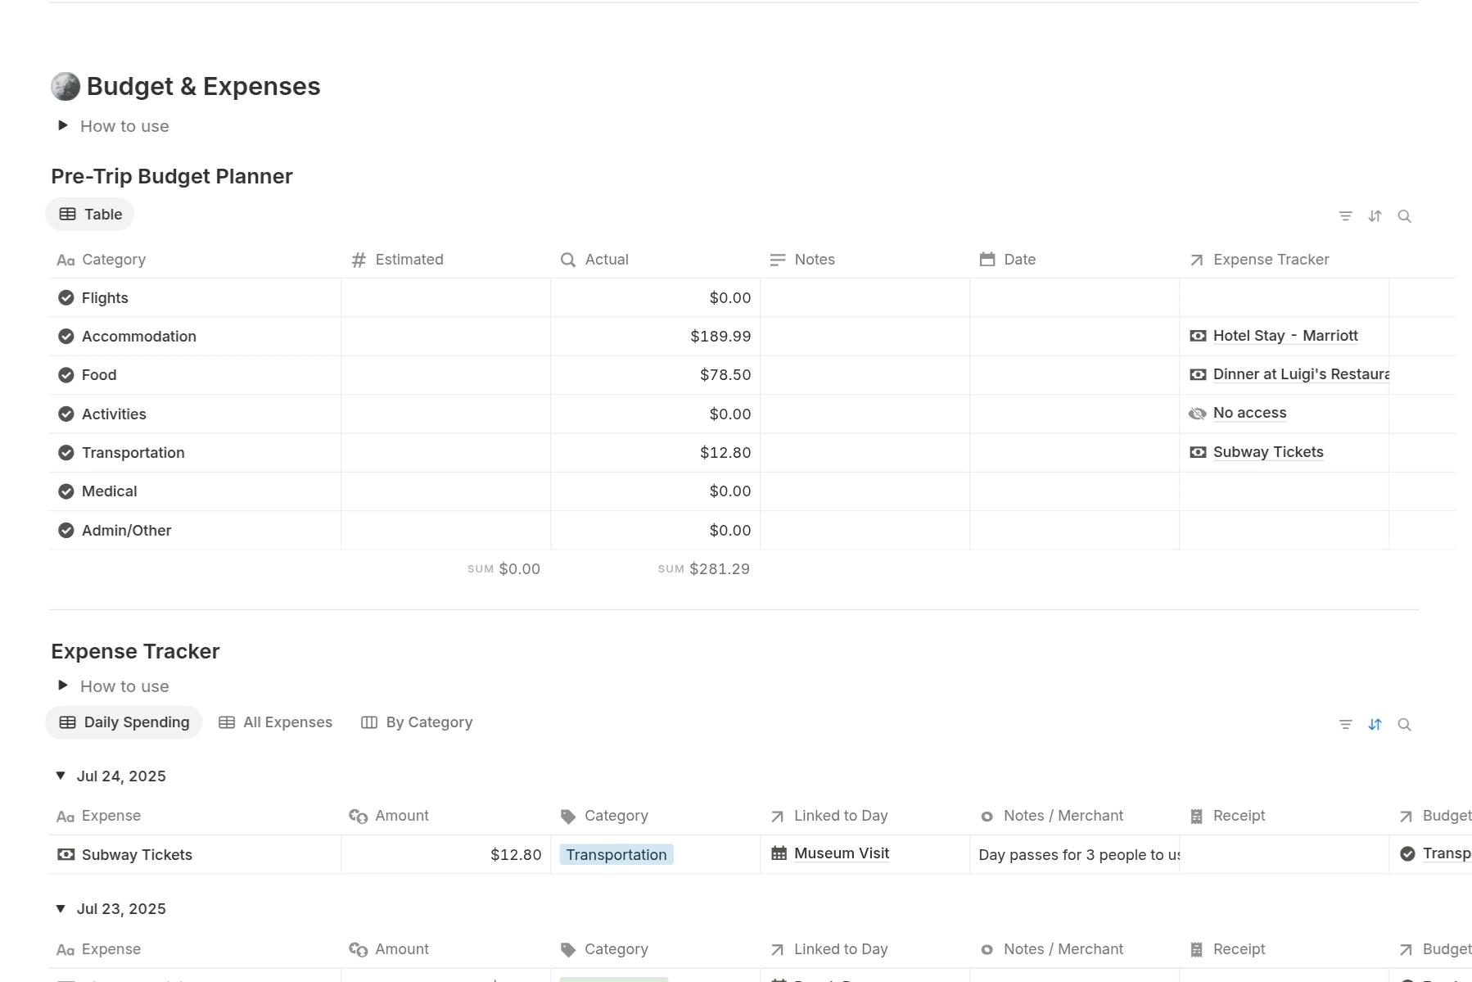Expand the How to use toggle under Budget & Expenses
This screenshot has height=982, width=1472.
click(63, 125)
